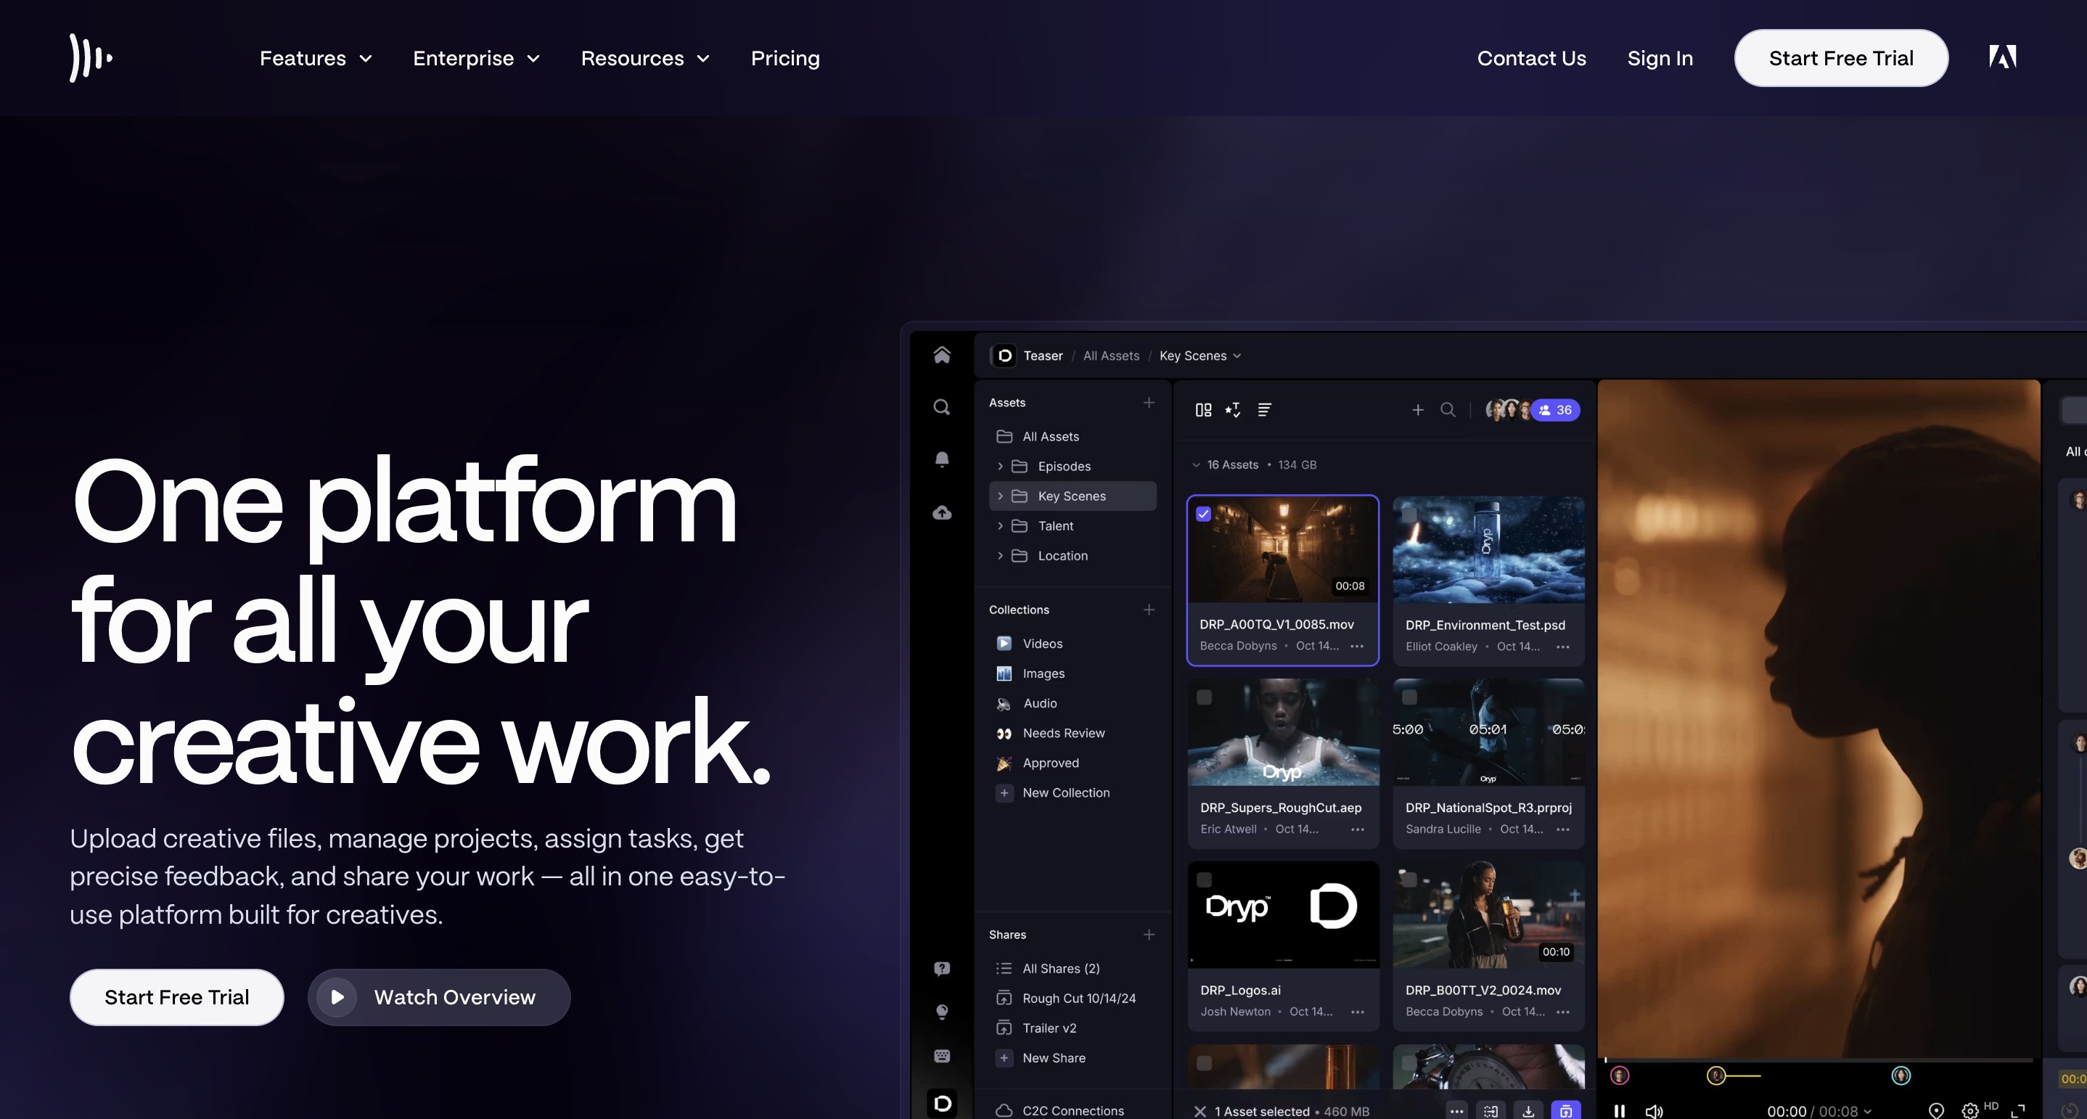This screenshot has height=1119, width=2087.
Task: Check the copper bottle thumbnail checkbox
Action: (1204, 1063)
